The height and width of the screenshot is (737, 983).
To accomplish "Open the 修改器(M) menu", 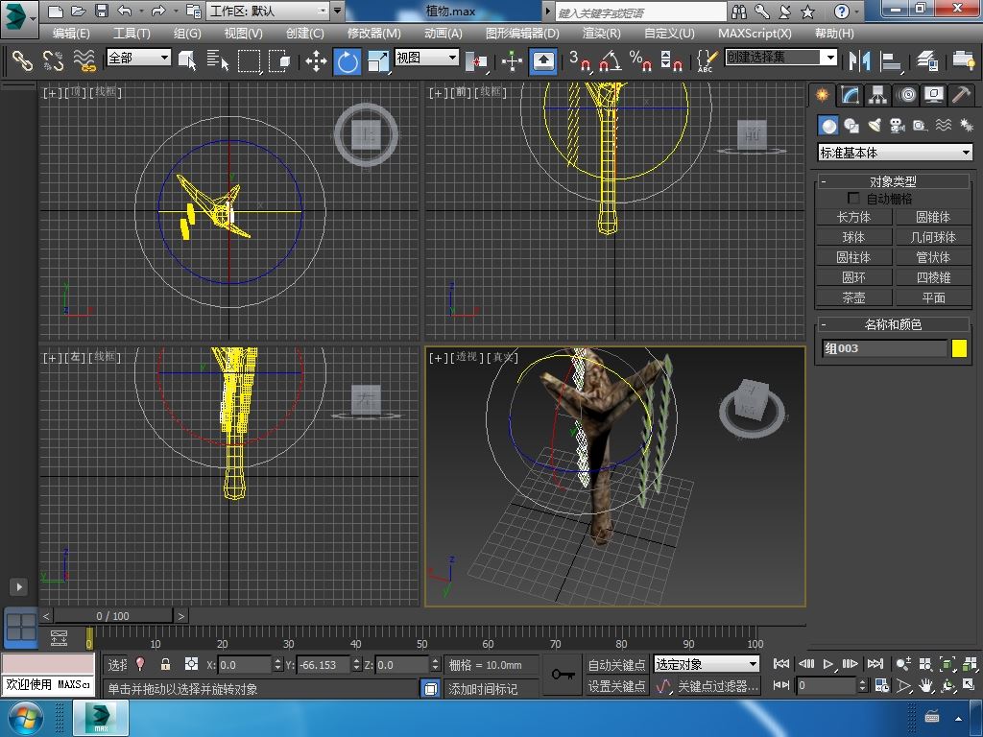I will [373, 33].
